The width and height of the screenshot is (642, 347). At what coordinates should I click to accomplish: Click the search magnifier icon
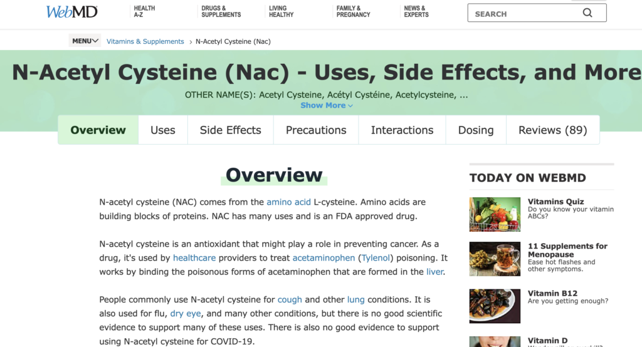tap(587, 13)
